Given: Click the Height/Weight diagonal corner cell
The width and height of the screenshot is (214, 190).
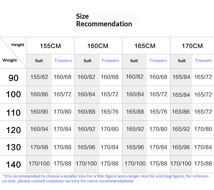Looking at the screenshot, I should (x=13, y=53).
